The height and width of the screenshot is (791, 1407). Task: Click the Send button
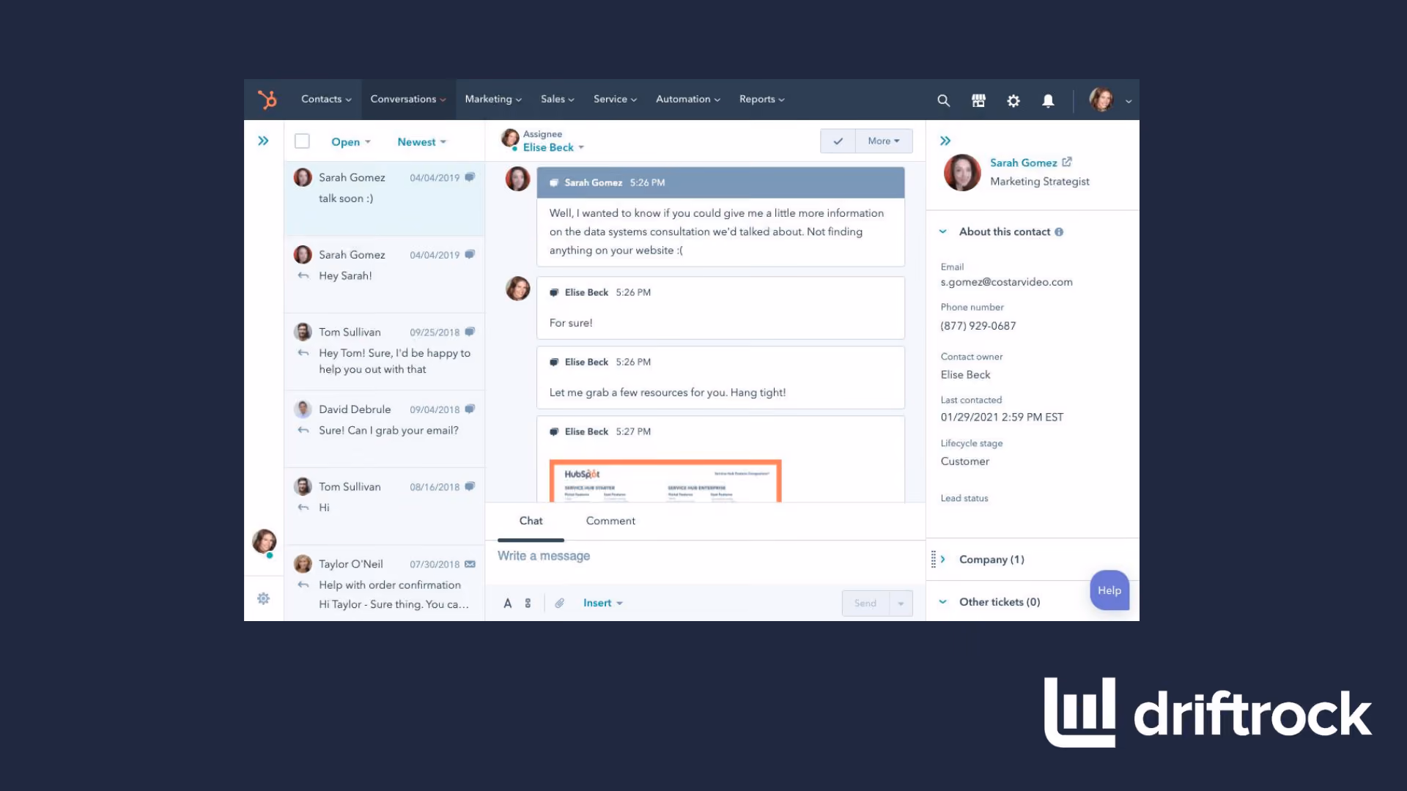point(865,603)
